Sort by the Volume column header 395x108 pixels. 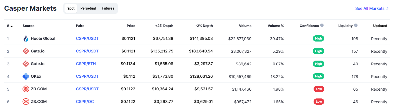click(x=245, y=26)
